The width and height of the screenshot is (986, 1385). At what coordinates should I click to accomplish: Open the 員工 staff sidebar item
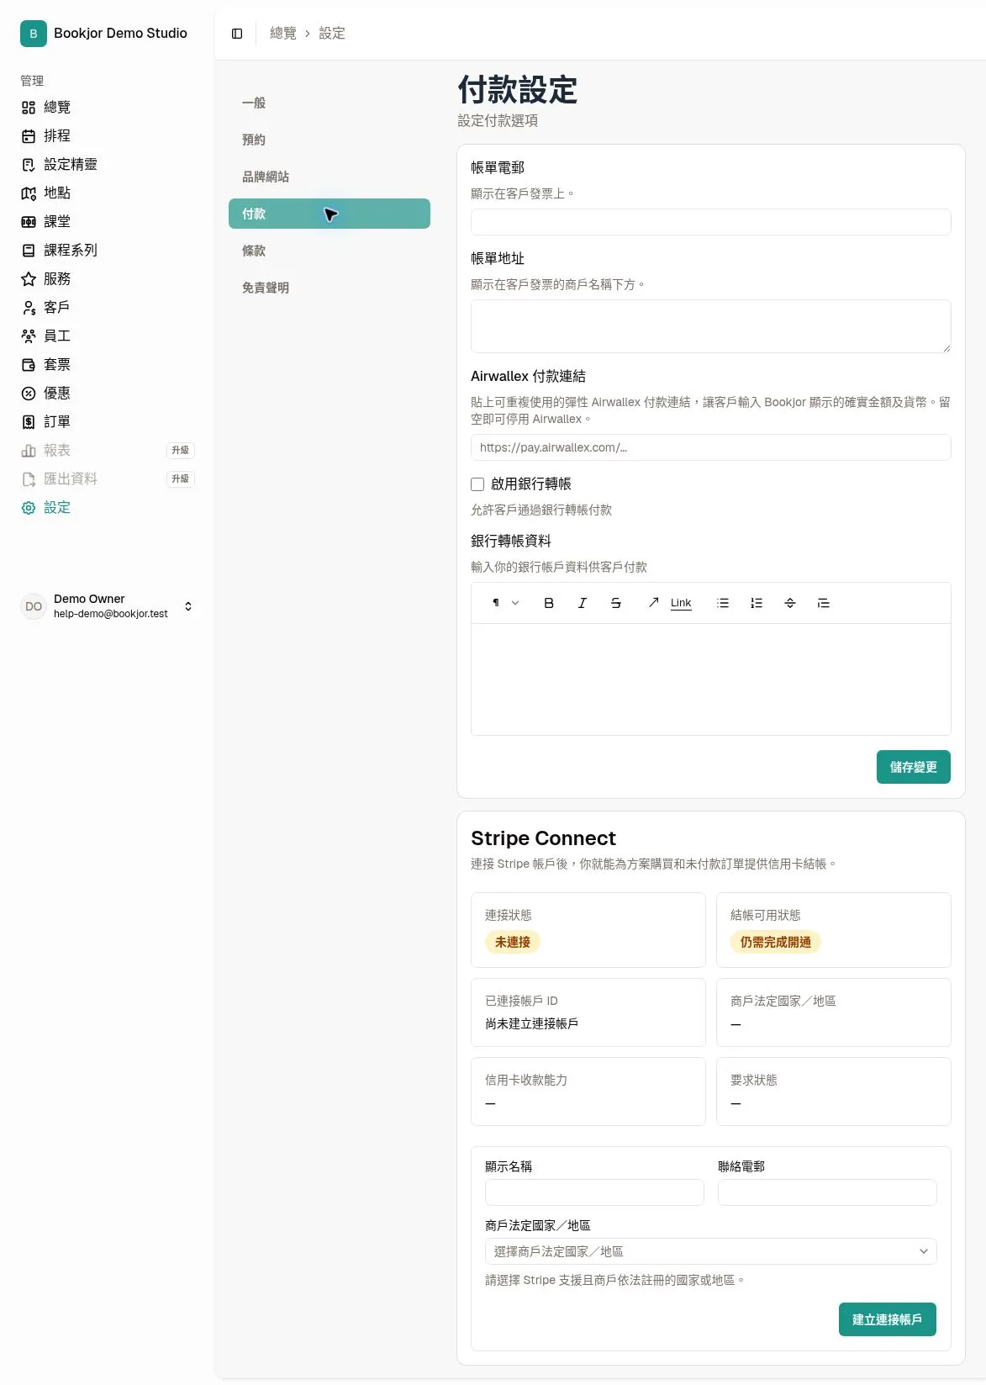[107, 336]
